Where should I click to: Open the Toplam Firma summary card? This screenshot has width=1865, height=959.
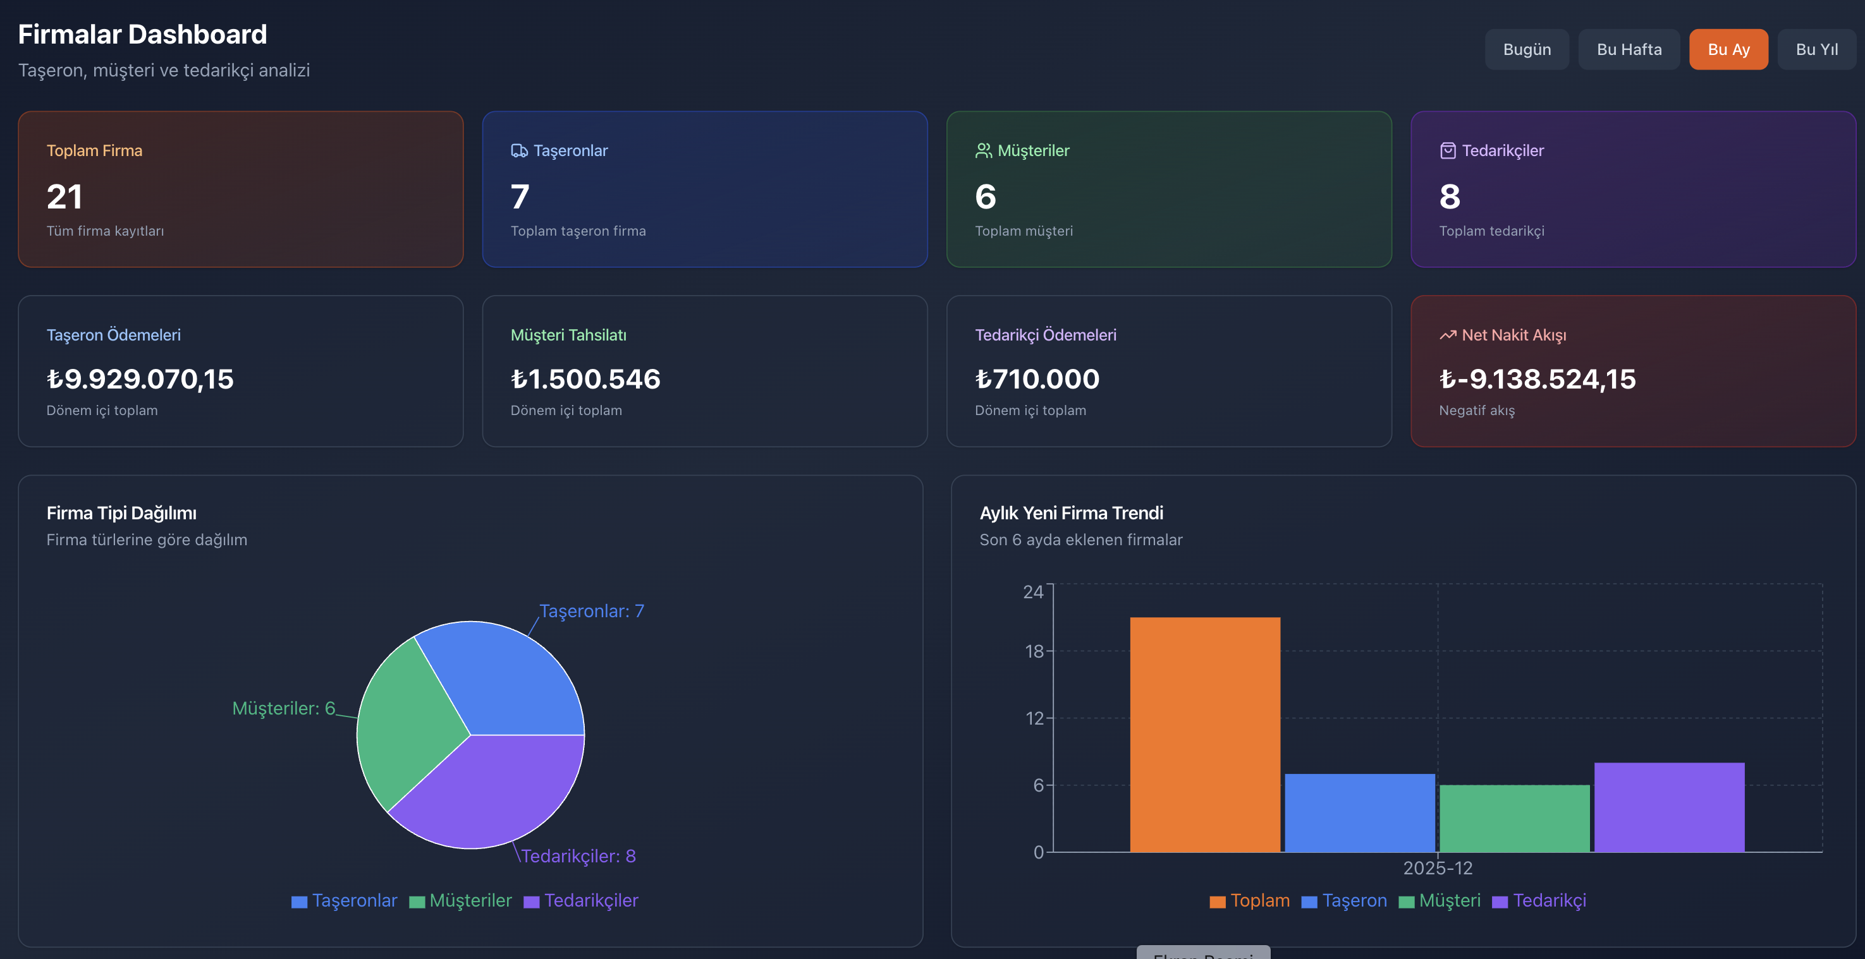(240, 190)
